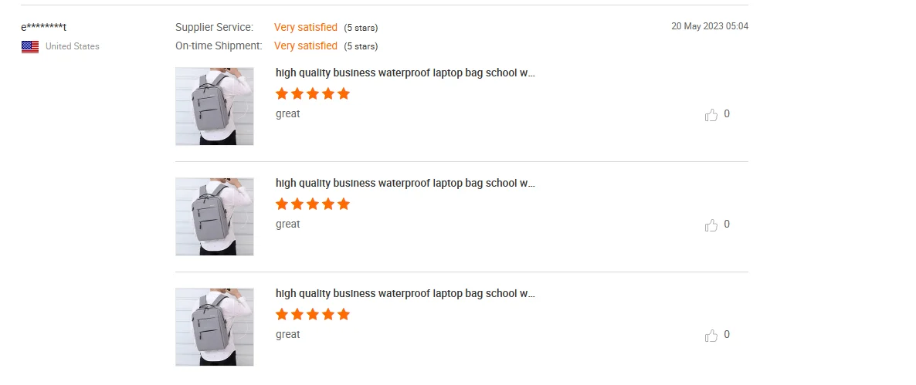The image size is (916, 385).
Task: Open first gray backpack product thumbnail
Action: [215, 106]
